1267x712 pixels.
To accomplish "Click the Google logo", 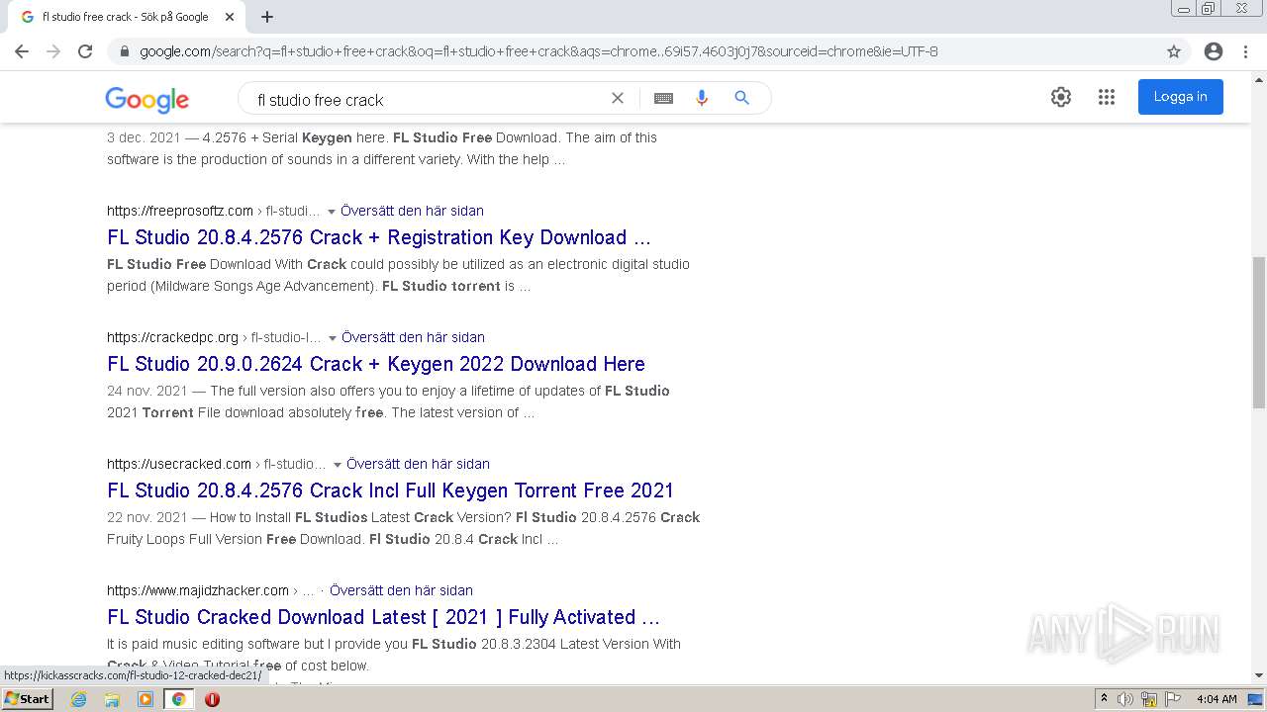I will click(x=147, y=99).
